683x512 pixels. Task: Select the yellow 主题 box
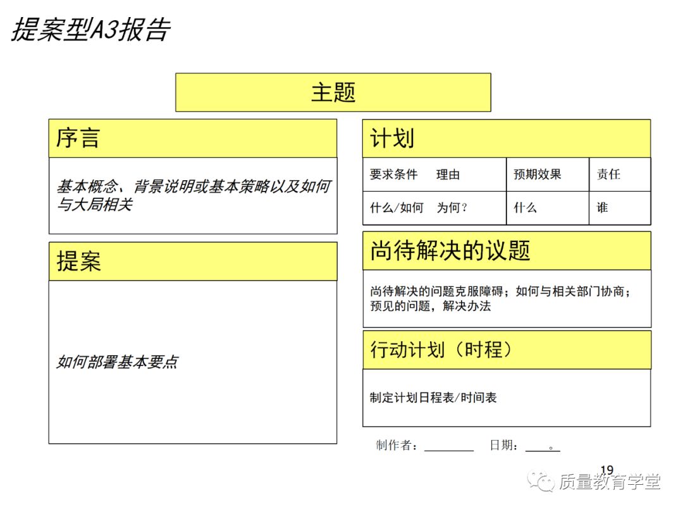(x=333, y=92)
